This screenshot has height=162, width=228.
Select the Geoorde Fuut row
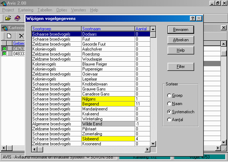click(x=91, y=44)
